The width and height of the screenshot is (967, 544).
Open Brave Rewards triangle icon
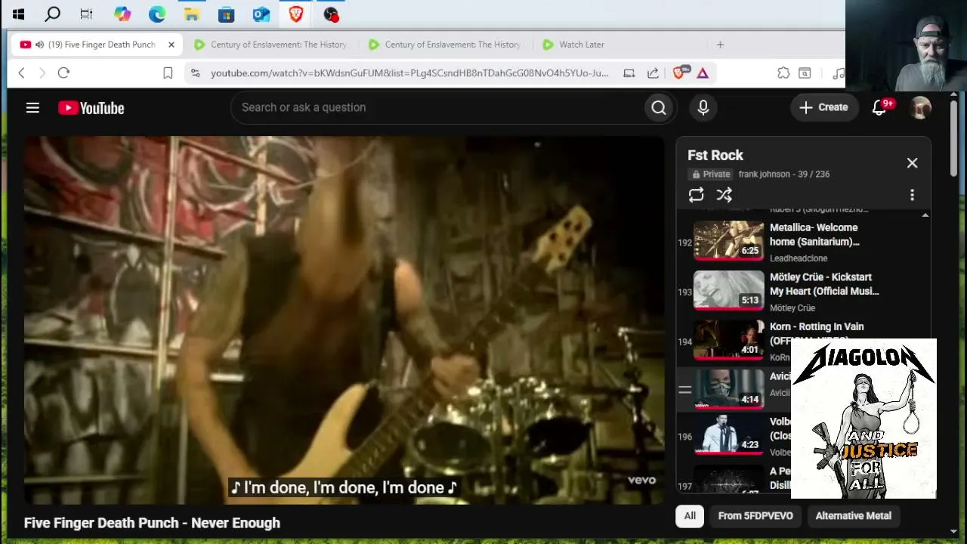(703, 73)
